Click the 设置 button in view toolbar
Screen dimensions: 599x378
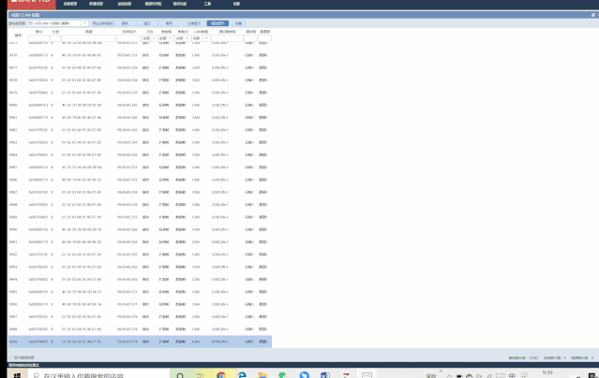click(238, 23)
